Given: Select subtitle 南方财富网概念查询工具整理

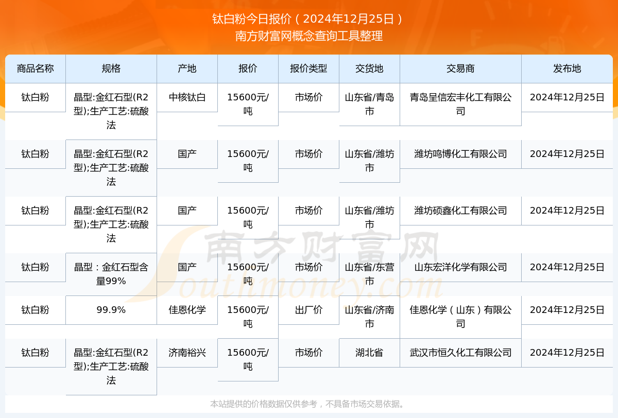Looking at the screenshot, I should 308,37.
